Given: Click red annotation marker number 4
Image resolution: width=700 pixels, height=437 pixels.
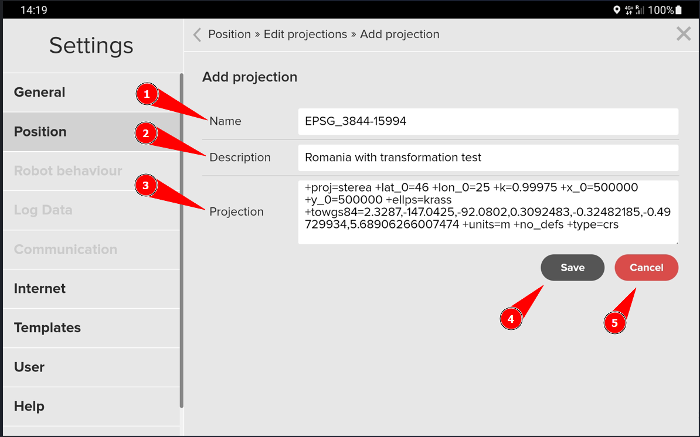Looking at the screenshot, I should click(x=511, y=319).
